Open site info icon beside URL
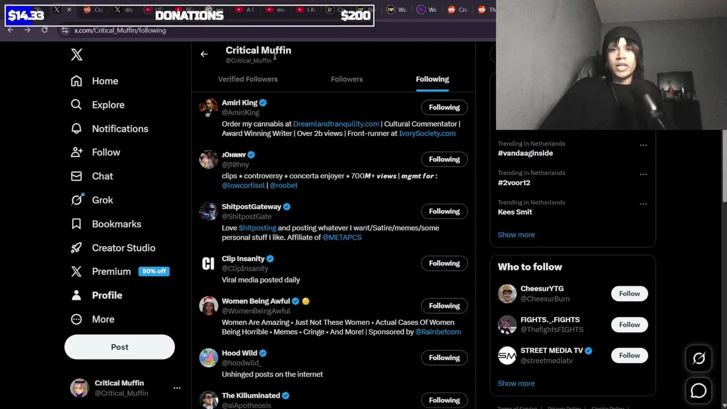This screenshot has width=727, height=409. [65, 30]
